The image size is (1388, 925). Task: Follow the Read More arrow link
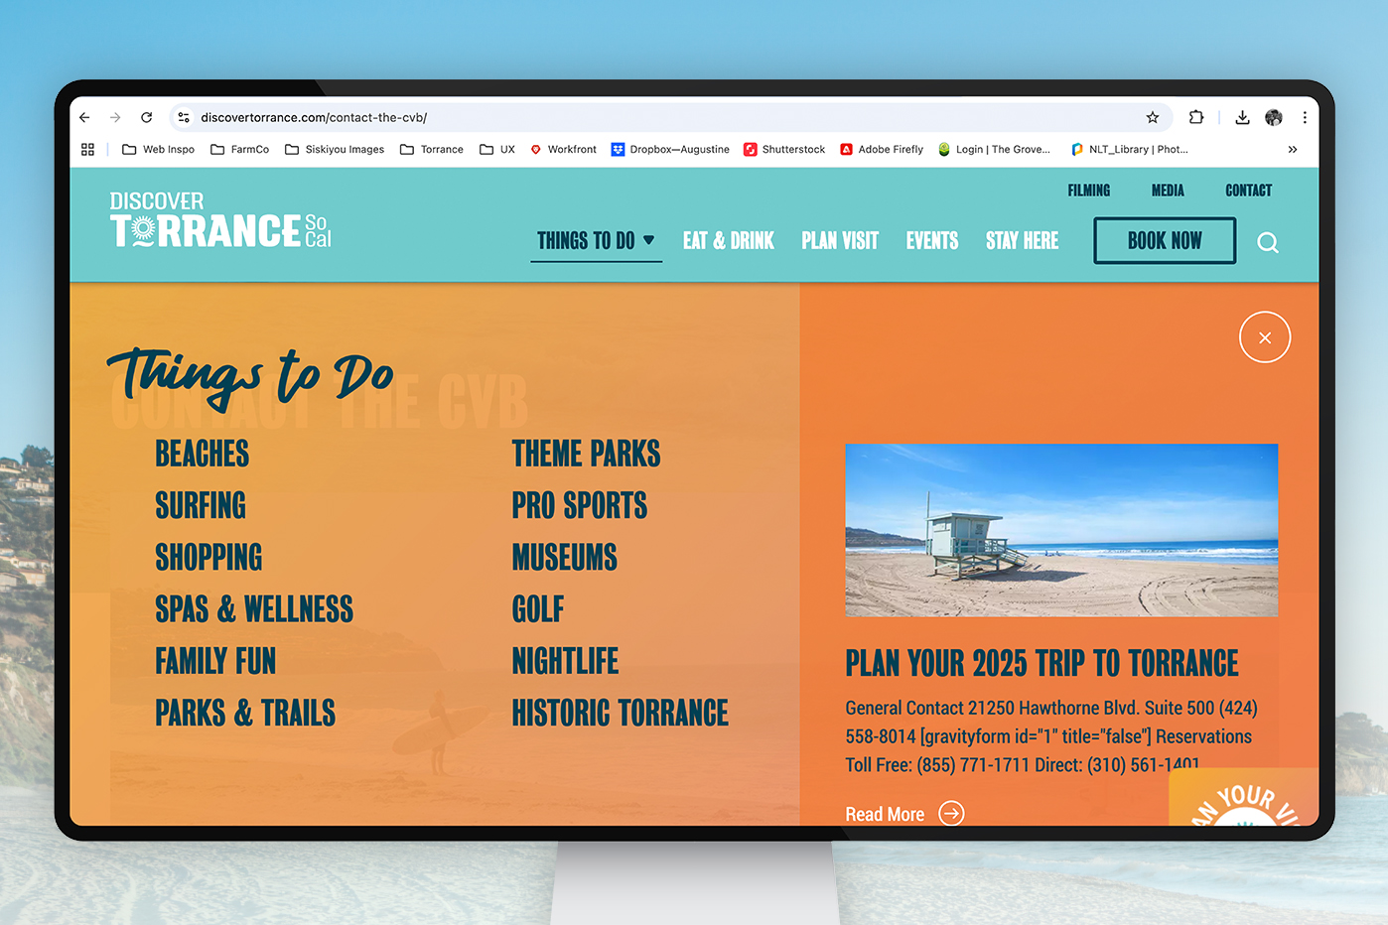(950, 814)
